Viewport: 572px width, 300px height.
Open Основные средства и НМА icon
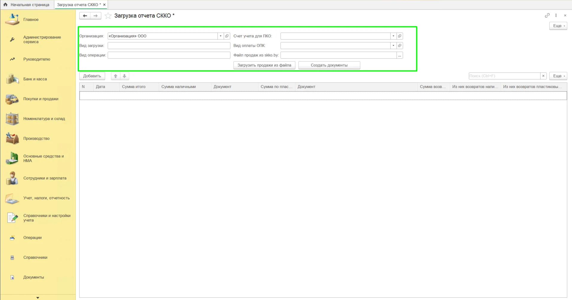pyautogui.click(x=12, y=158)
